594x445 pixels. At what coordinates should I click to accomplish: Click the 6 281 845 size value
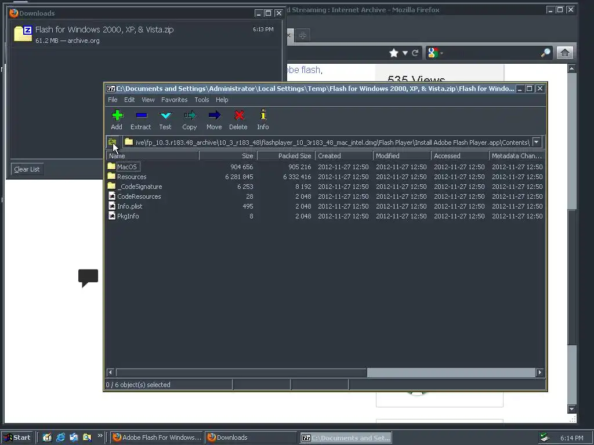239,177
